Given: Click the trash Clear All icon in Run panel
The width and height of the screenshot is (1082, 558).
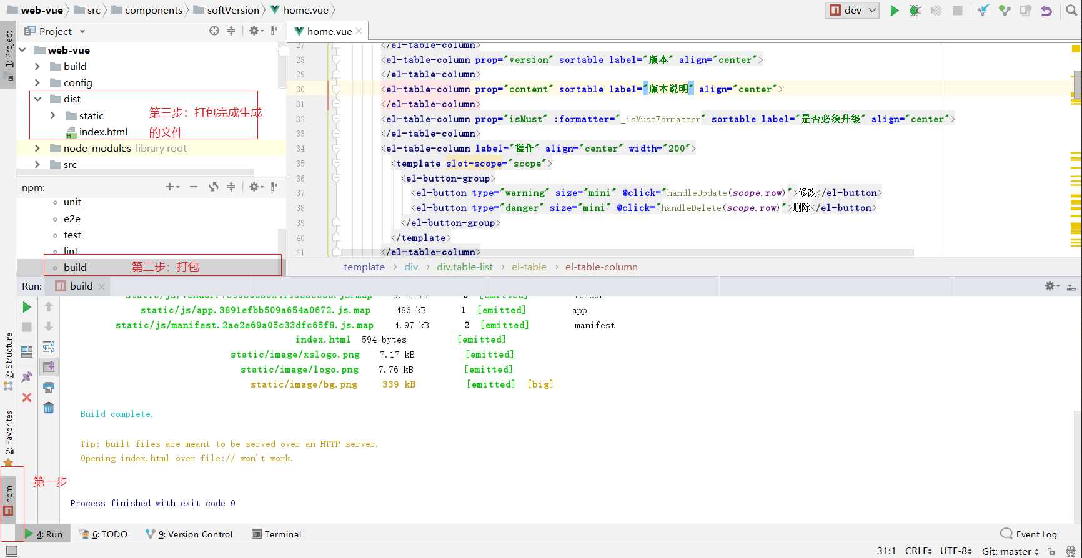Looking at the screenshot, I should point(49,408).
